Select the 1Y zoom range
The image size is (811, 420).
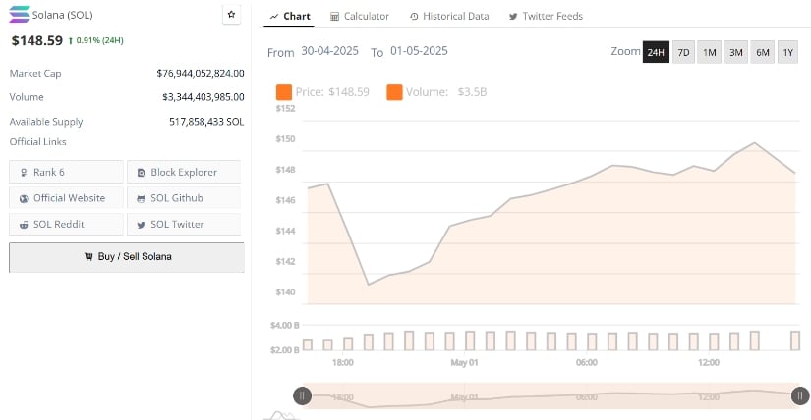pos(787,52)
